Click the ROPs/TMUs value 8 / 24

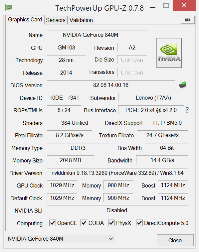point(64,110)
